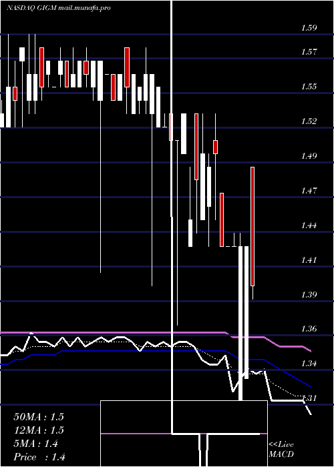Select the 1.49 price axis label
Image resolution: width=334 pixels, height=467 pixels.
coord(309,155)
